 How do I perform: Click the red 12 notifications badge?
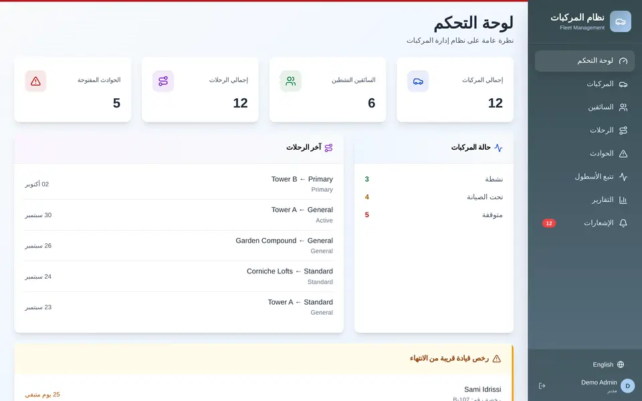tap(549, 223)
